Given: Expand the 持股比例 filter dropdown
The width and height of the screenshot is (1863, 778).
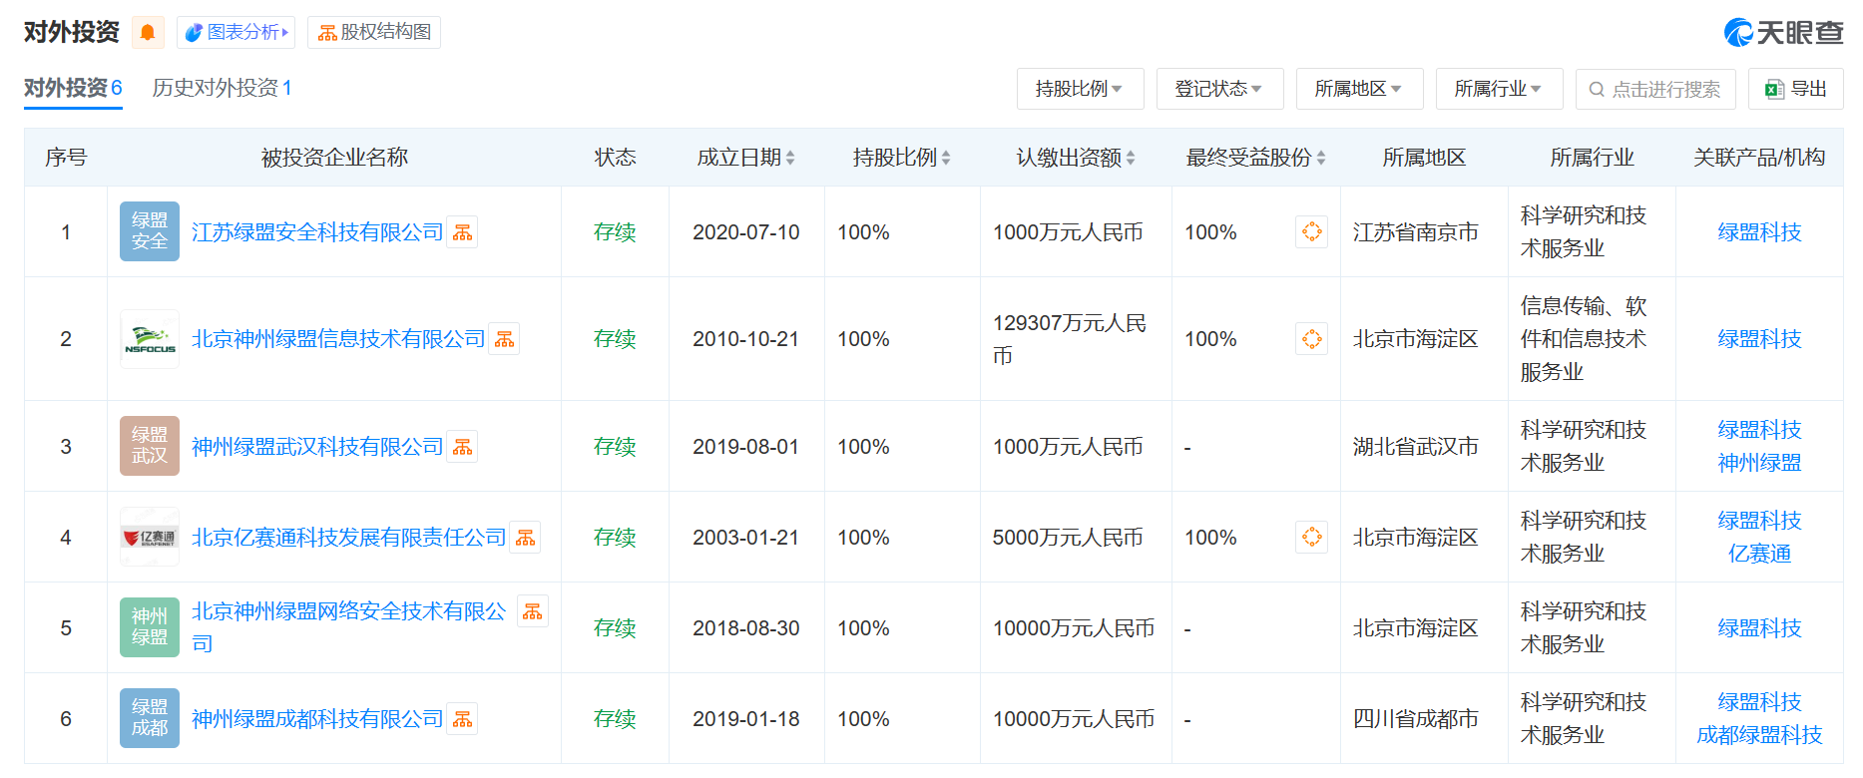Looking at the screenshot, I should click(x=1080, y=89).
